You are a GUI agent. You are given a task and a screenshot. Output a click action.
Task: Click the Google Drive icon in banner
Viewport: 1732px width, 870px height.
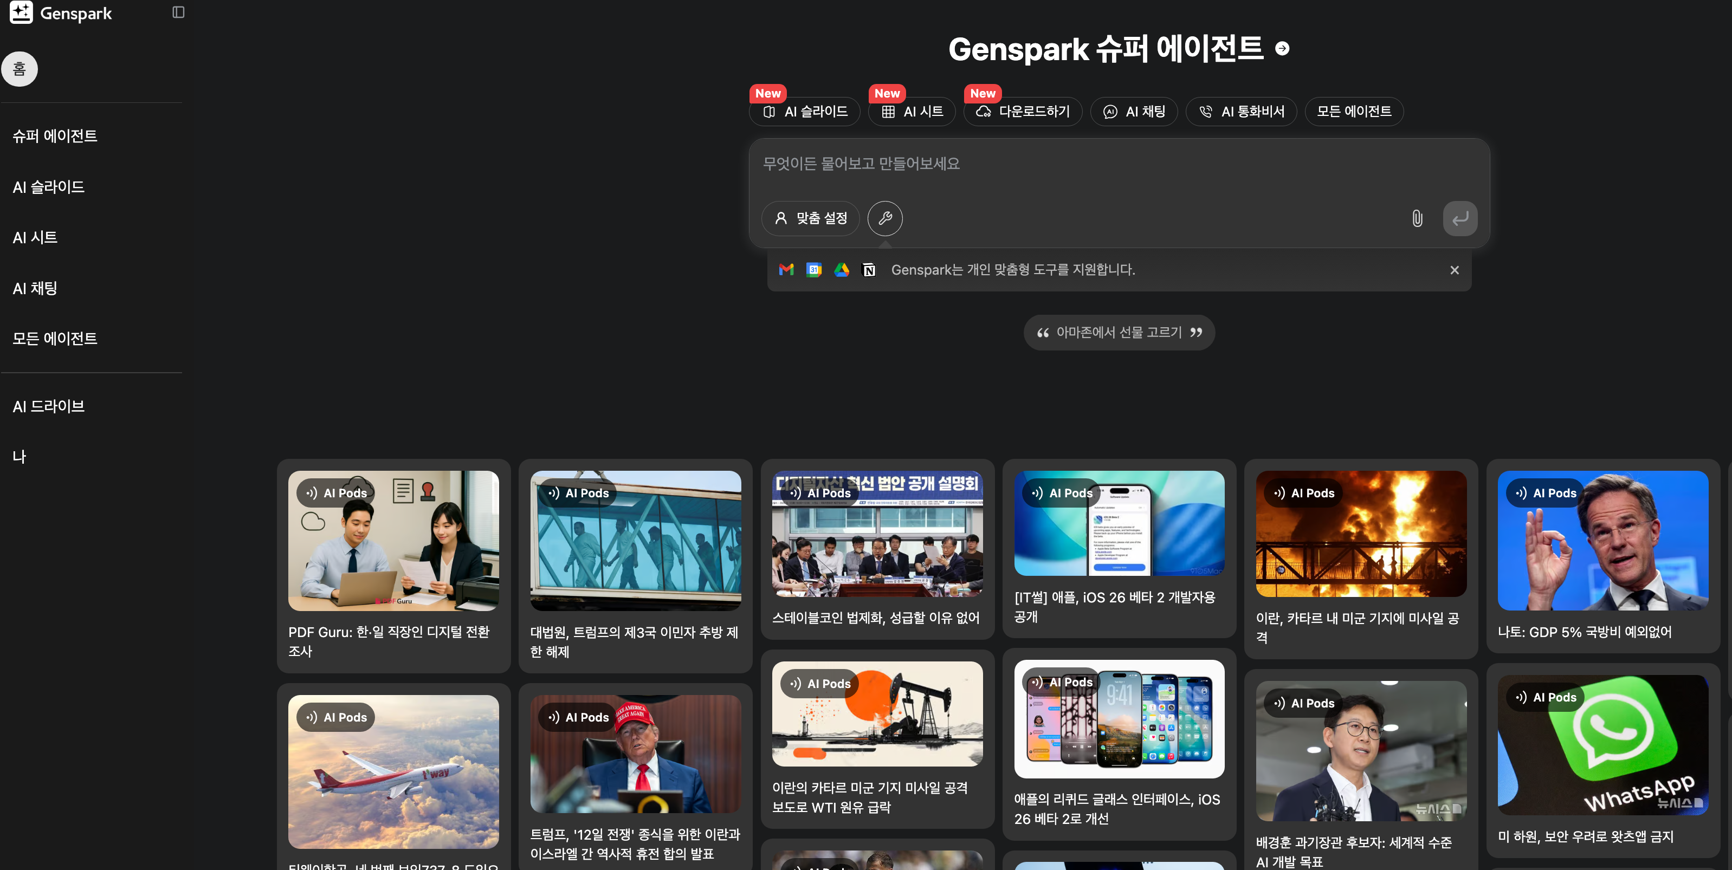(841, 270)
